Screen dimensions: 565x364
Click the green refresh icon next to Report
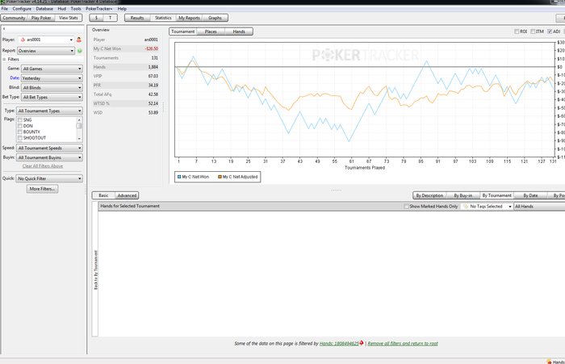pyautogui.click(x=80, y=51)
